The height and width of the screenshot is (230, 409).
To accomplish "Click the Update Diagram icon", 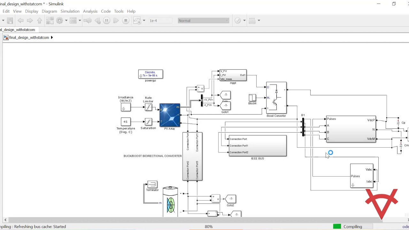I will coord(87,20).
